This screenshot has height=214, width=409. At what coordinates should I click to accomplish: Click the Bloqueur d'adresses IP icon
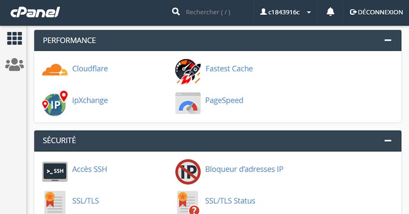coord(188,172)
